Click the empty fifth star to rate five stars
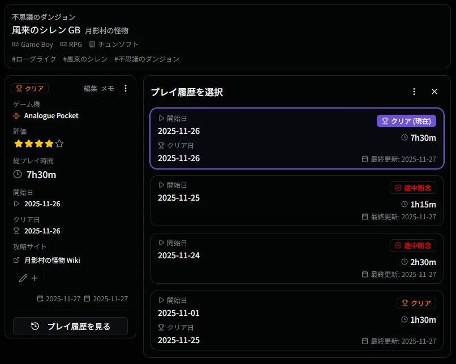This screenshot has height=364, width=456. (x=59, y=144)
